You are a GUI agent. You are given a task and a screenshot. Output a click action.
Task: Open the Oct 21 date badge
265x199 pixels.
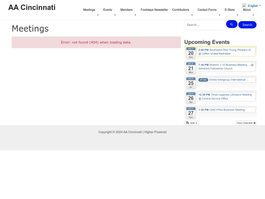[x=191, y=68]
